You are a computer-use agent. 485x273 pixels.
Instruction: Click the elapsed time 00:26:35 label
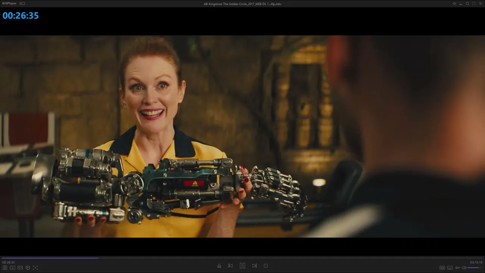pos(8,262)
